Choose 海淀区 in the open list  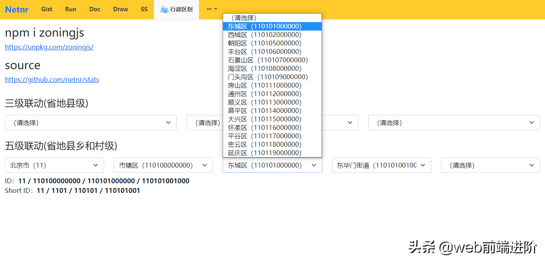(x=264, y=68)
